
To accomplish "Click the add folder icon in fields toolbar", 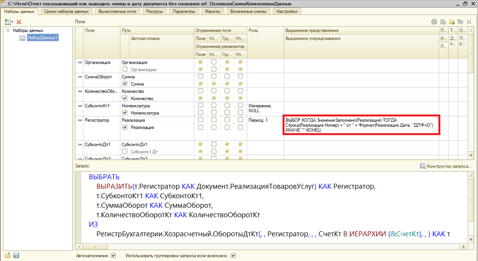I will click(452, 22).
